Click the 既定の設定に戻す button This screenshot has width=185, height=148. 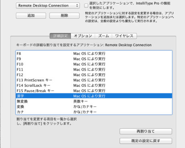tap(146, 141)
